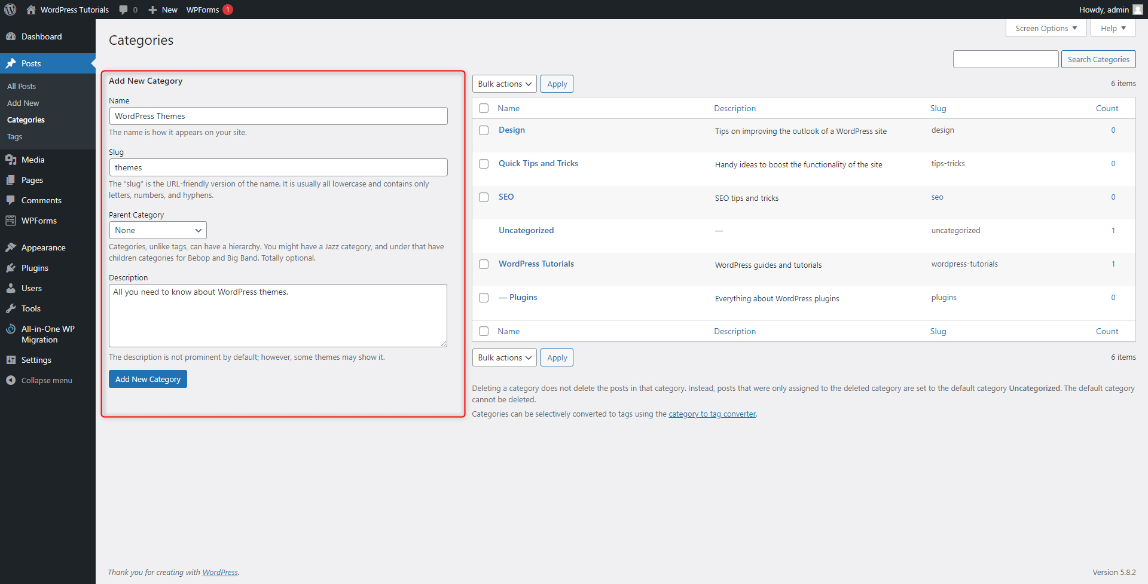Sort by top Description column header
Image resolution: width=1148 pixels, height=584 pixels.
[x=735, y=108]
